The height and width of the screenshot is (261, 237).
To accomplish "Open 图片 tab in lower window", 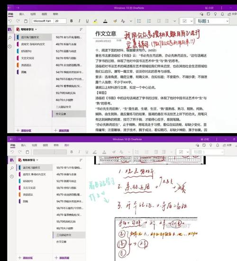I will (x=67, y=145).
